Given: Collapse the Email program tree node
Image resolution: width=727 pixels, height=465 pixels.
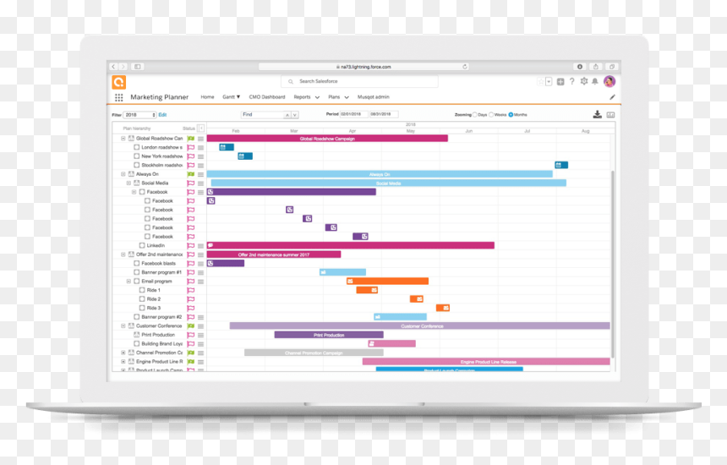Looking at the screenshot, I should pyautogui.click(x=128, y=282).
